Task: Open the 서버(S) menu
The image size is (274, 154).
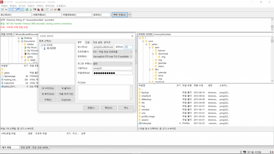Action: click(x=40, y=6)
